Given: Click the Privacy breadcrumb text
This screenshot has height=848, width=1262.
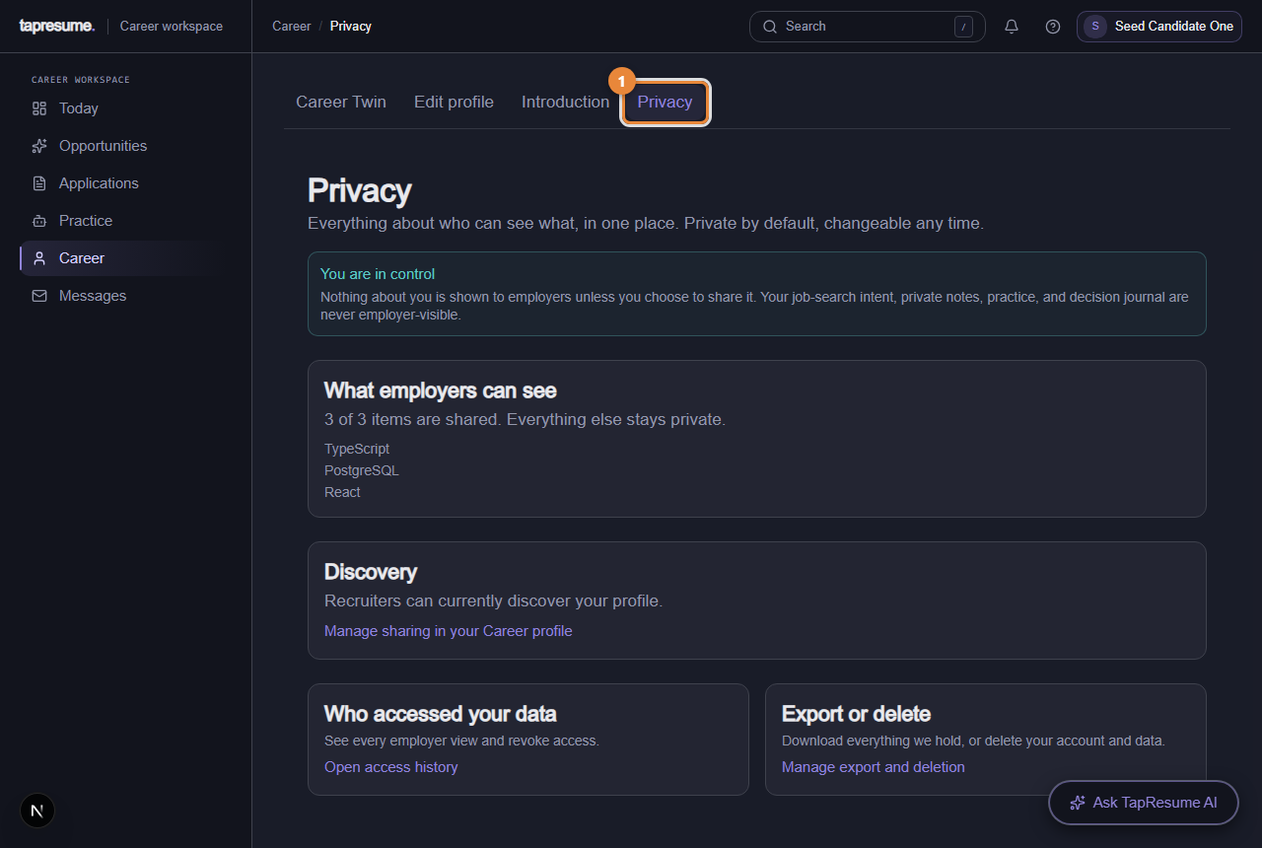Looking at the screenshot, I should click(351, 27).
